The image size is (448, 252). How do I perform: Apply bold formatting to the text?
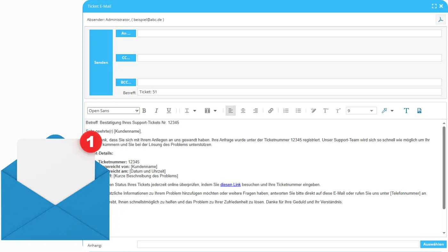tap(144, 110)
